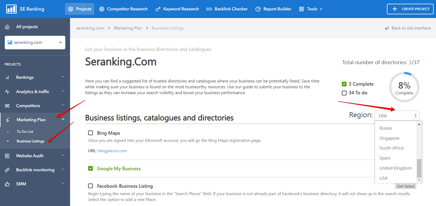Click the region list scroll-down arrow

click(x=419, y=180)
